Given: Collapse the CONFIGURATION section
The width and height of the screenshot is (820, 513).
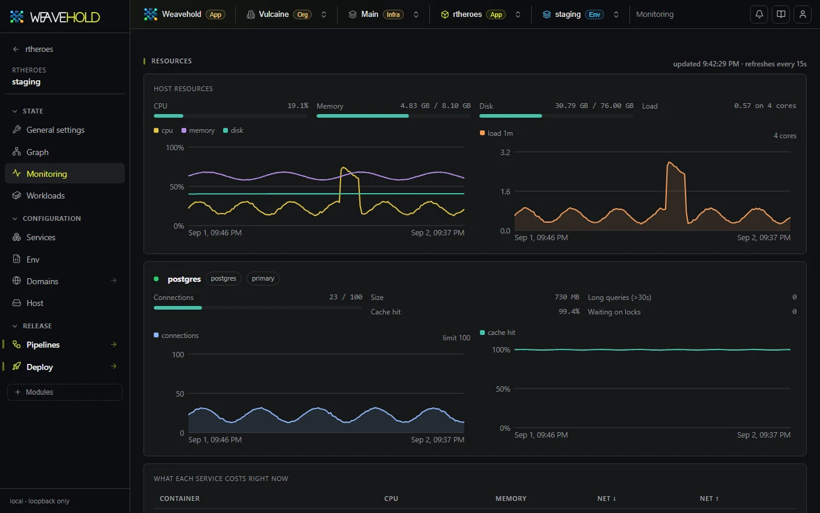Looking at the screenshot, I should (46, 218).
